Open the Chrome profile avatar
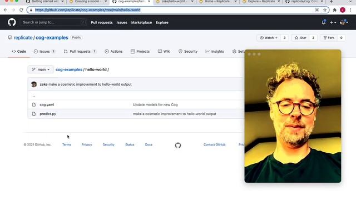The image size is (356, 200). coord(343,10)
